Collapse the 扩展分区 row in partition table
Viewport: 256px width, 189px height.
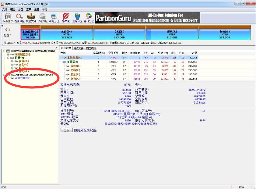(x=61, y=62)
